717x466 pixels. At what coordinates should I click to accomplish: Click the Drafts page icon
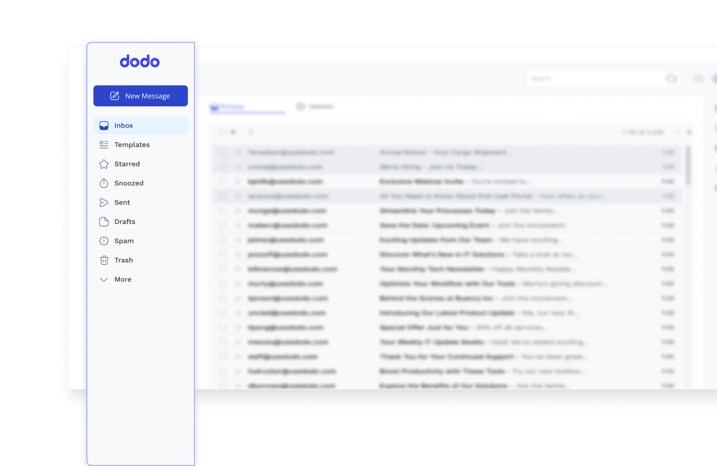104,222
